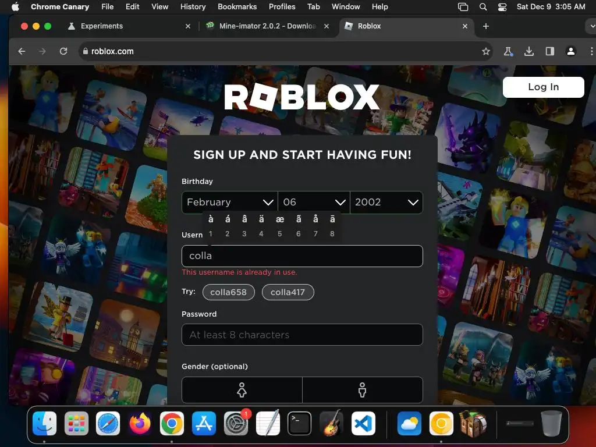Expand the birthday day dropdown showing 06
596x447 pixels.
click(x=314, y=202)
